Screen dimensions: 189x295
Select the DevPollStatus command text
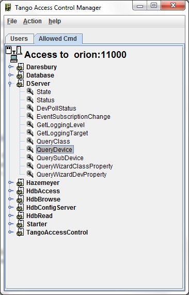pyautogui.click(x=56, y=108)
